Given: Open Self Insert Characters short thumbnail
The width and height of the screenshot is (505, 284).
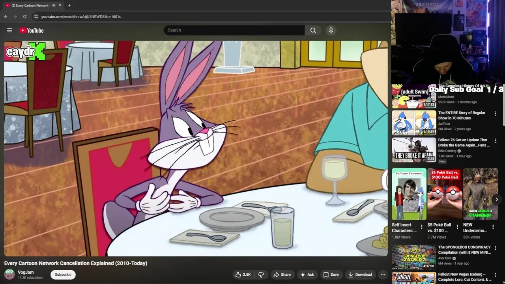Looking at the screenshot, I should click(x=409, y=194).
